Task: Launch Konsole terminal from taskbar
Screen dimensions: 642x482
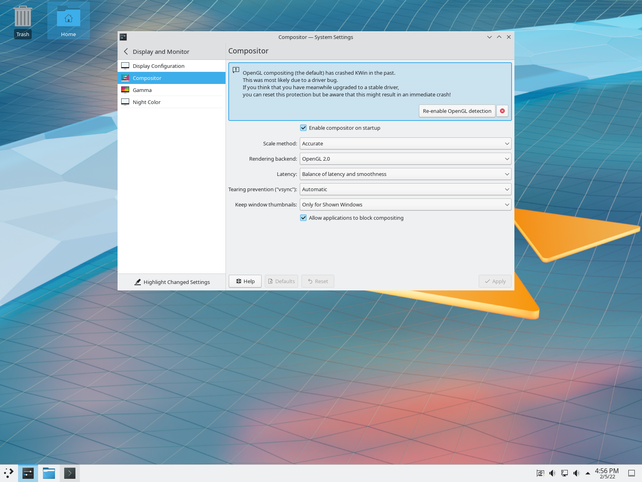Action: 70,473
